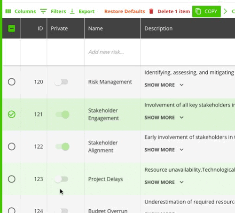Disable Private toggle for Stakeholder Engagement
Screen dimensions: 235x213
pyautogui.click(x=63, y=114)
